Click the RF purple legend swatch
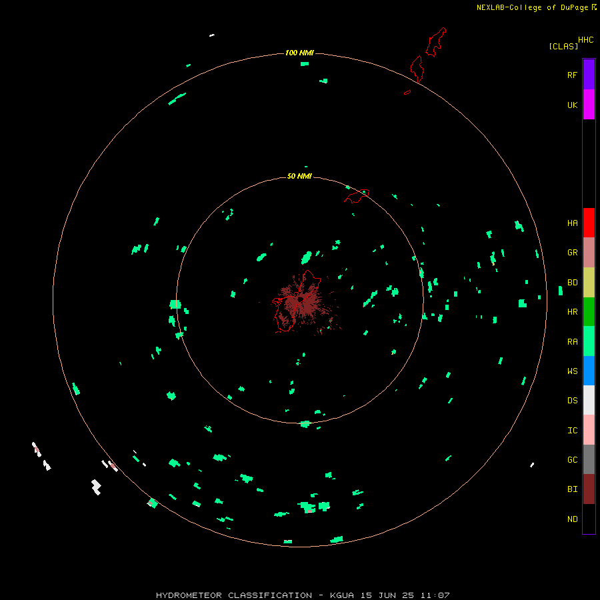Viewport: 600px width, 600px height. tap(589, 75)
